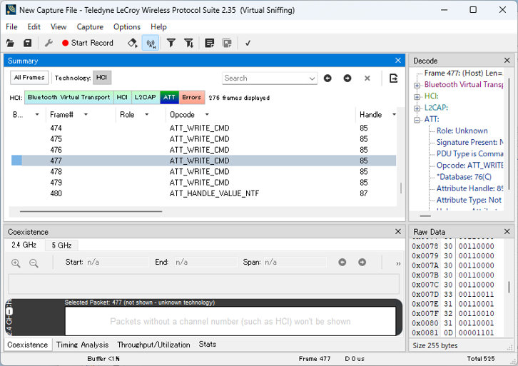Click the zoom in magnifier in Coexistence

tap(16, 263)
